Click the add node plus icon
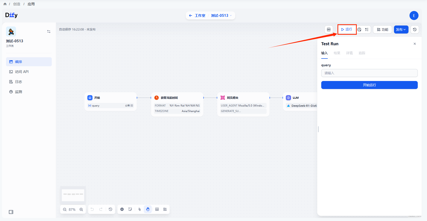 (x=122, y=209)
